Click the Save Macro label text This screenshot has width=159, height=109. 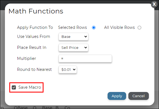coord(30,87)
